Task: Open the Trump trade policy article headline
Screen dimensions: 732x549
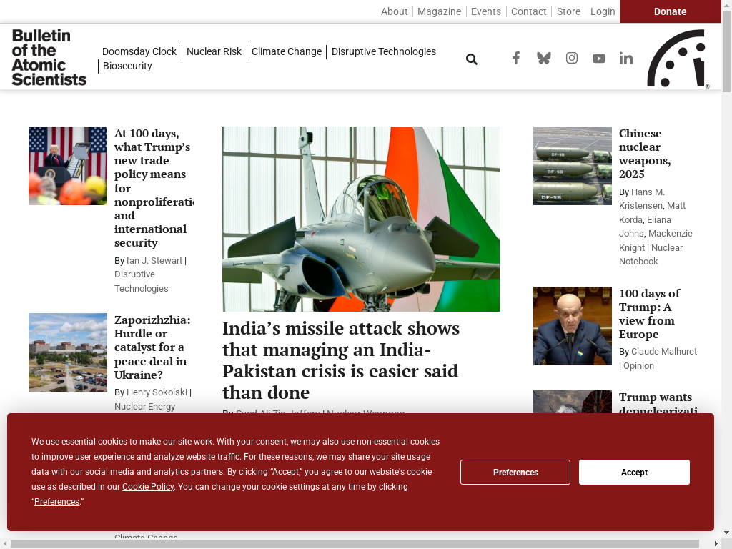Action: click(x=154, y=188)
